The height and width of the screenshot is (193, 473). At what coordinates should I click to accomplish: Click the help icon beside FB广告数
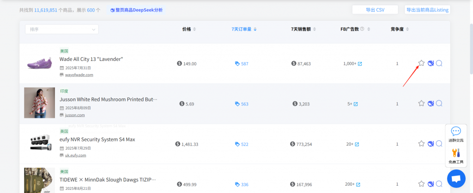pos(362,29)
